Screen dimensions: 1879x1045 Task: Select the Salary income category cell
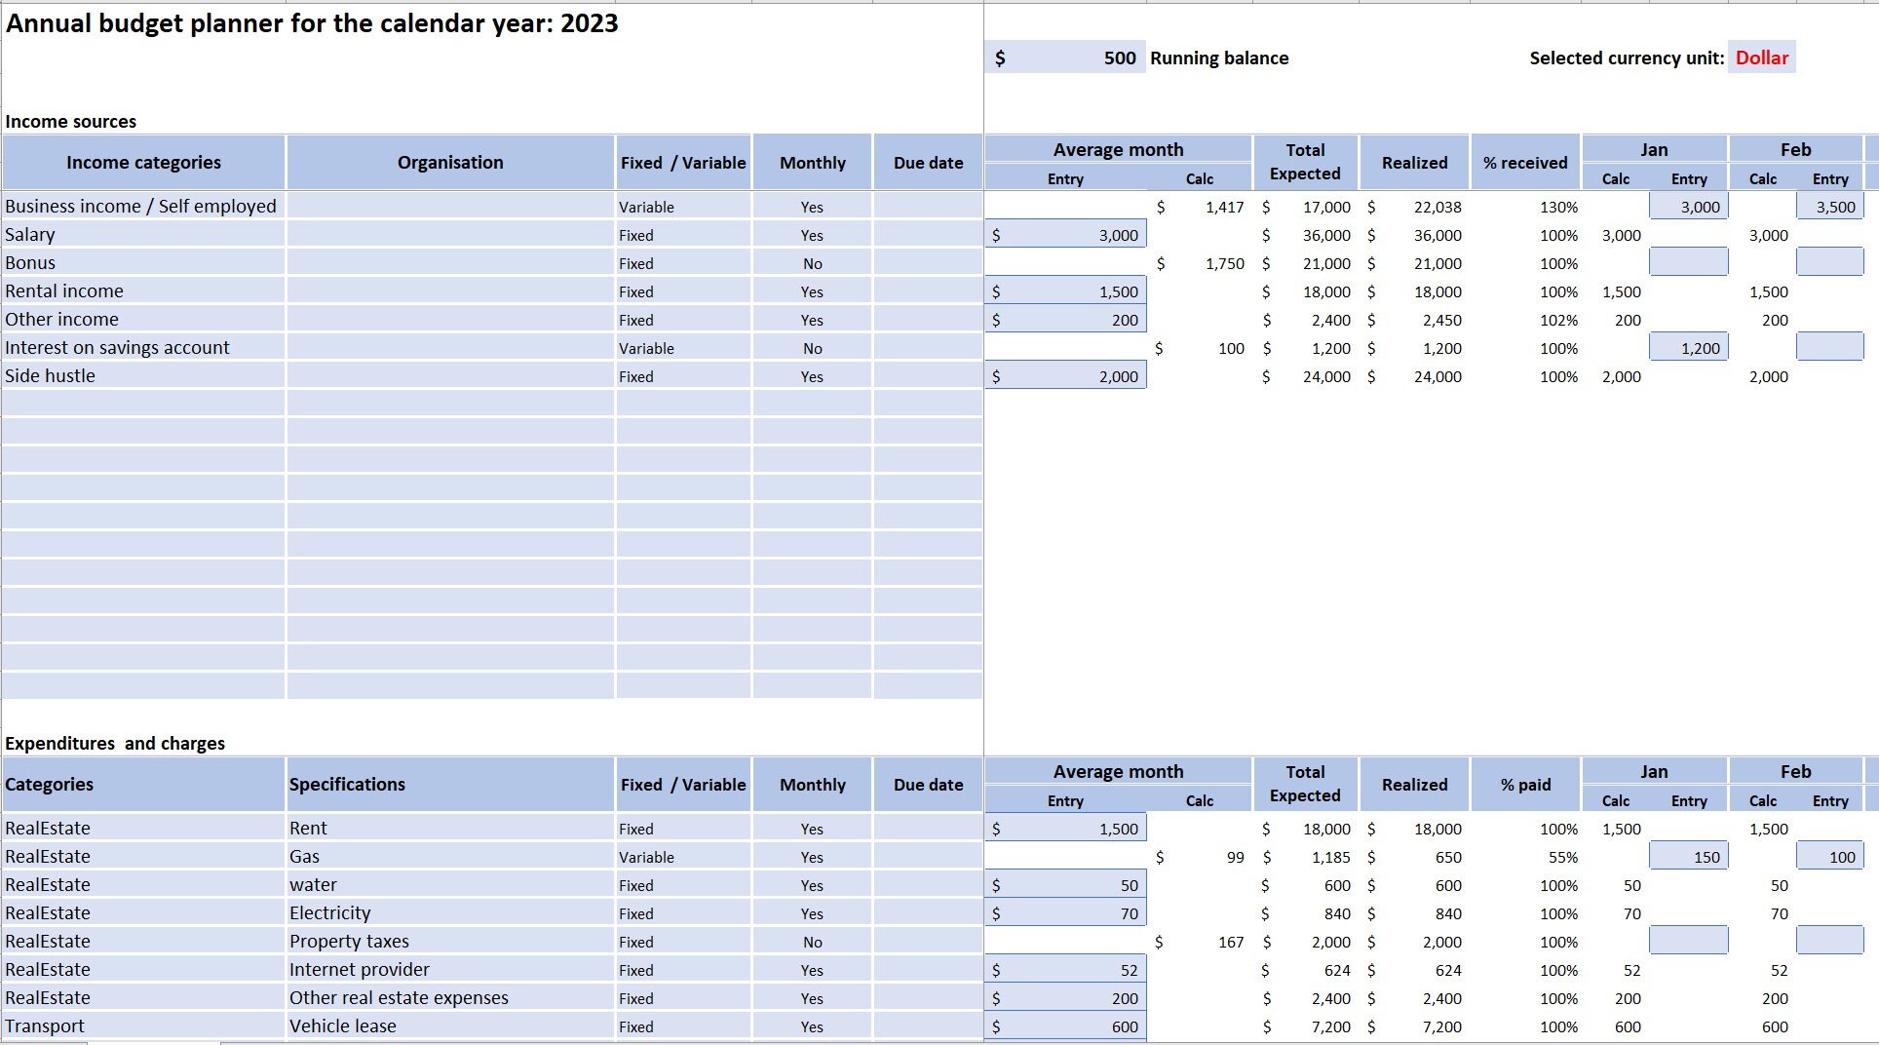(143, 234)
